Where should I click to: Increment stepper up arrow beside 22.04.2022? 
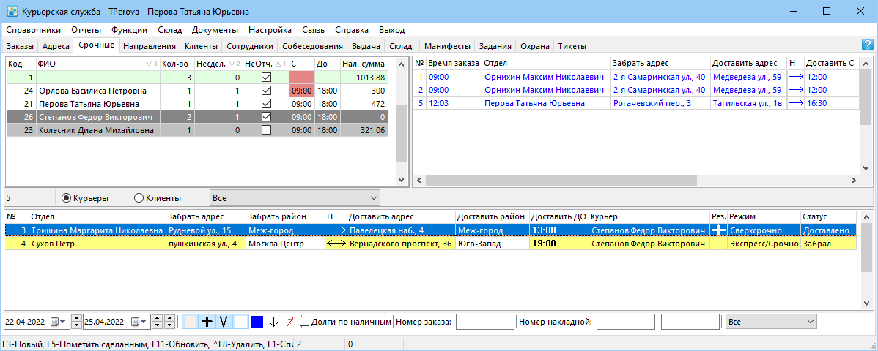pos(77,318)
